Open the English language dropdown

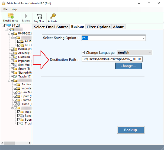[150, 52]
